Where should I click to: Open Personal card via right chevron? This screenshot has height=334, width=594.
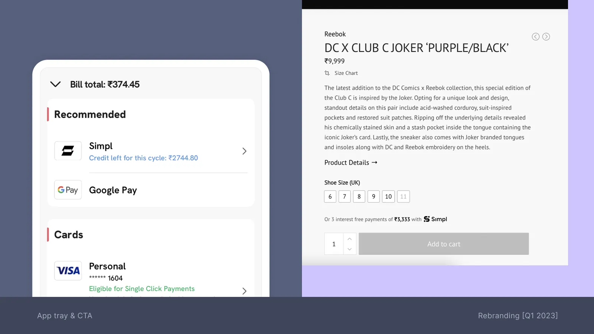[244, 291]
